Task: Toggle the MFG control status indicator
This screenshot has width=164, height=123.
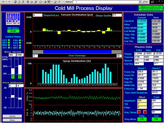Action: tap(20, 48)
